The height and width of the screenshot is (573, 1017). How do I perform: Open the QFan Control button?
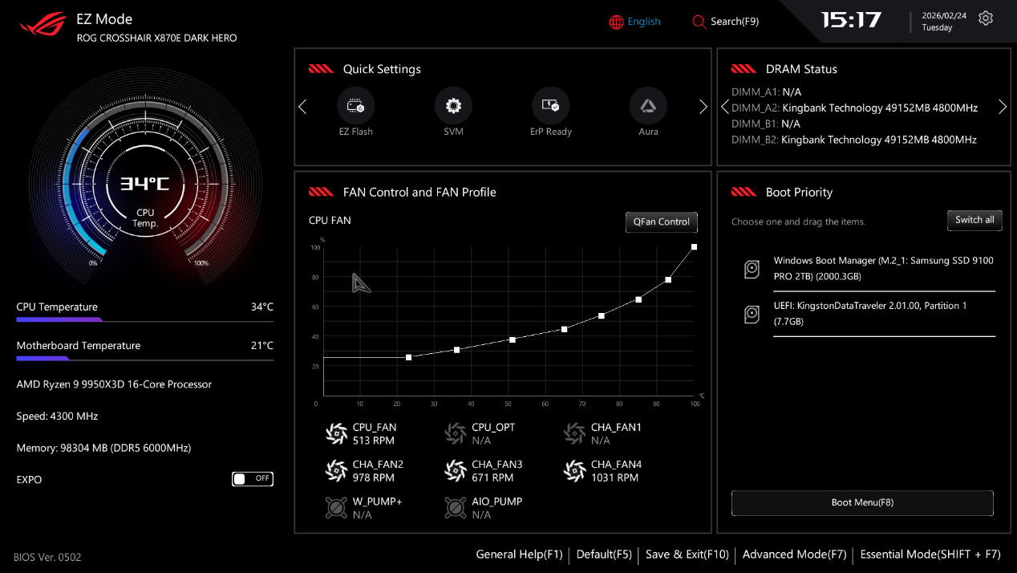(x=661, y=222)
